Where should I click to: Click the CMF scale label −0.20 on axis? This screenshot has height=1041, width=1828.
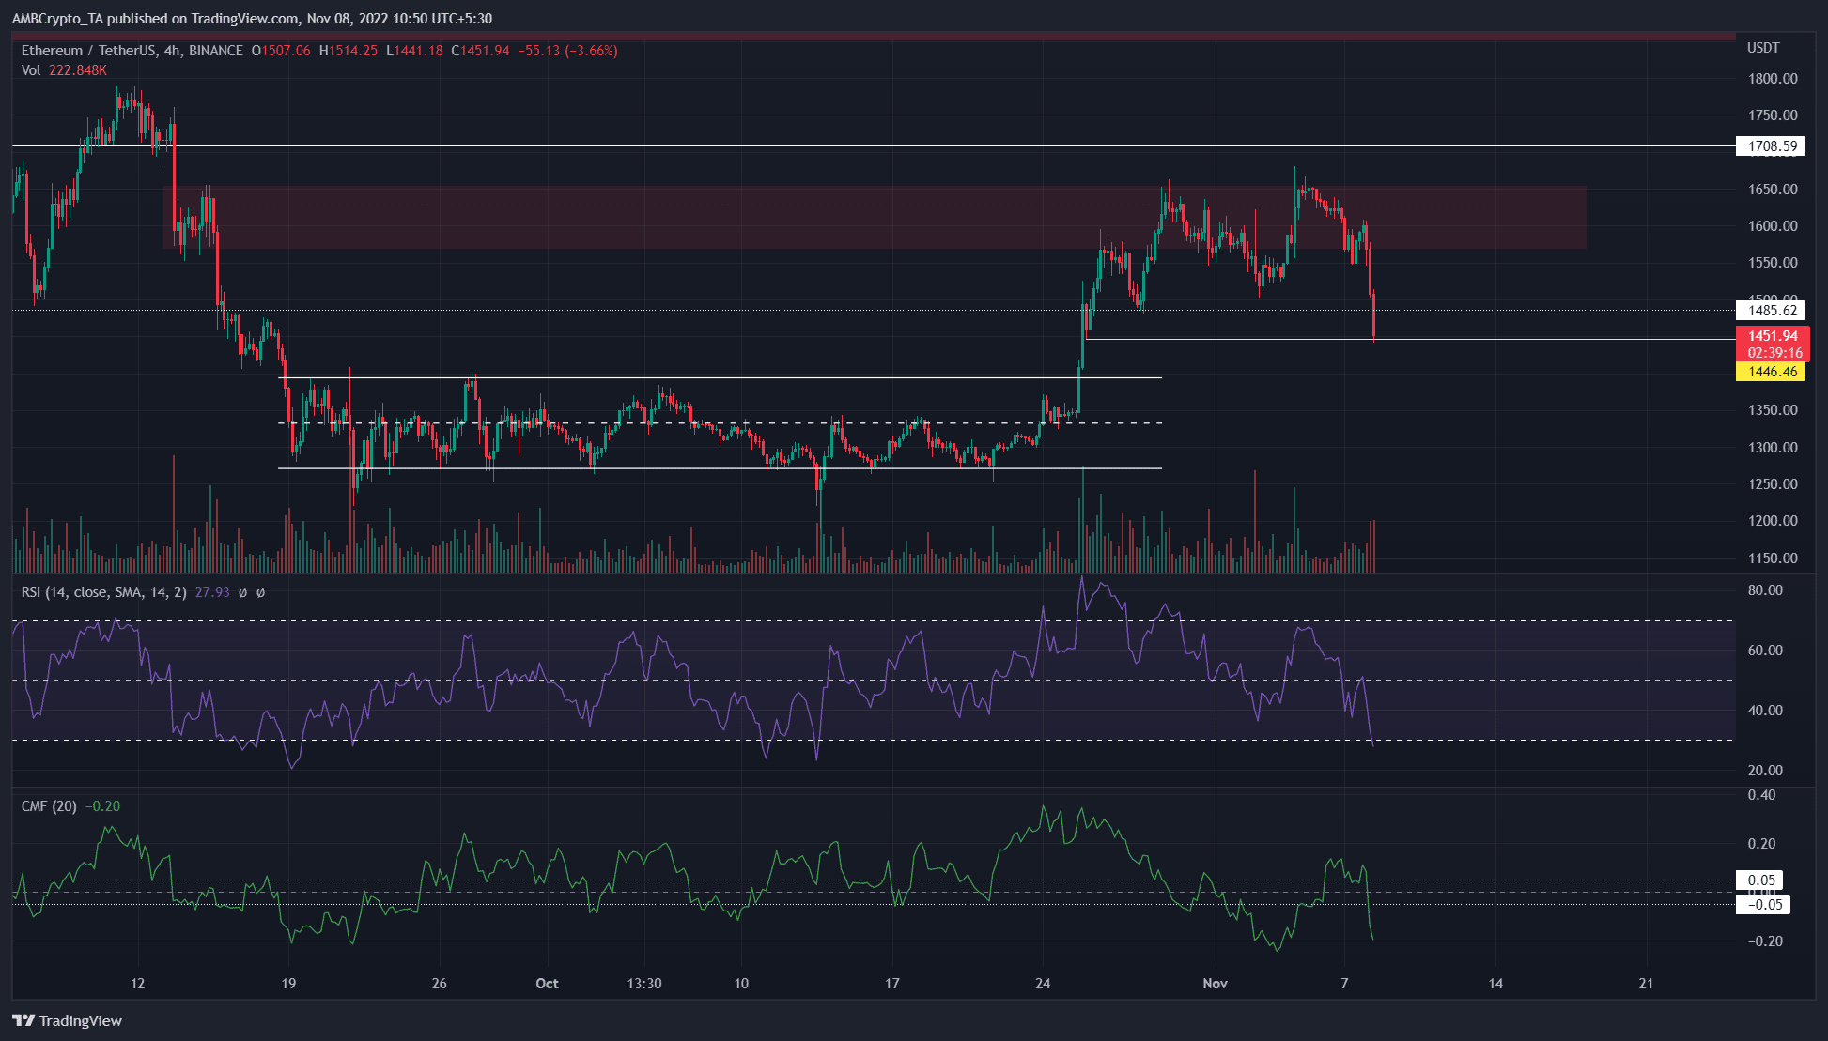[x=1765, y=941]
